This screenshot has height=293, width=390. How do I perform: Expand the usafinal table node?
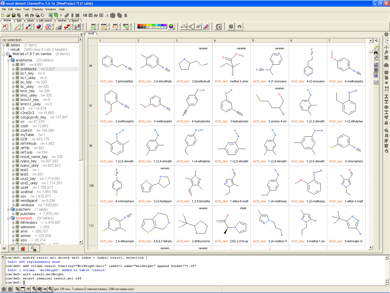pos(13,192)
